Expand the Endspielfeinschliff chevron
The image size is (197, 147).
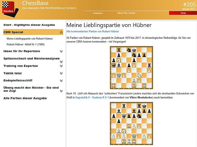[x=61, y=80]
